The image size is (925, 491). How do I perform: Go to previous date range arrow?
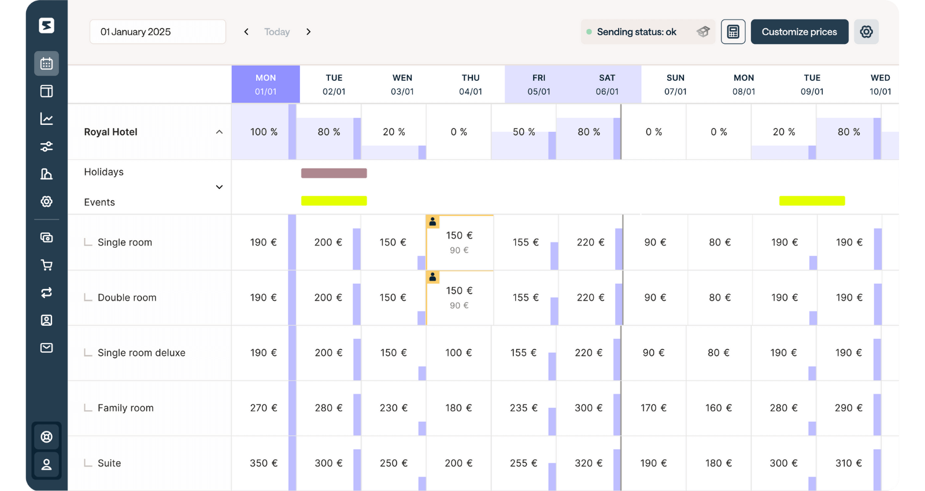[246, 32]
